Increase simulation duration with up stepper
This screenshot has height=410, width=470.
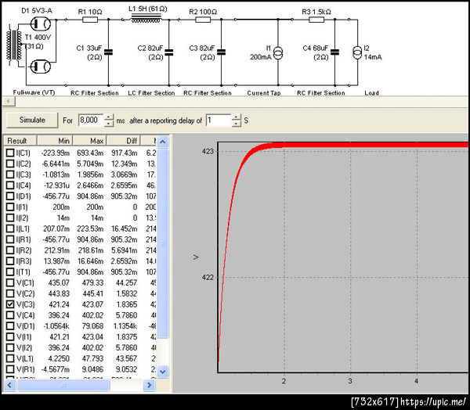click(x=109, y=117)
